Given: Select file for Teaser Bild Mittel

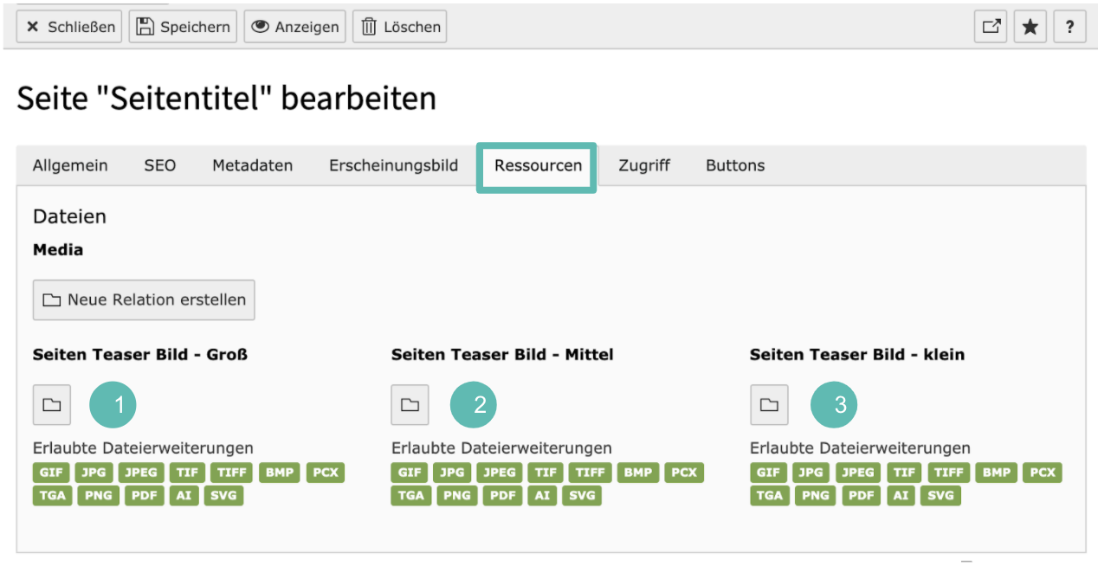Looking at the screenshot, I should click(x=410, y=405).
